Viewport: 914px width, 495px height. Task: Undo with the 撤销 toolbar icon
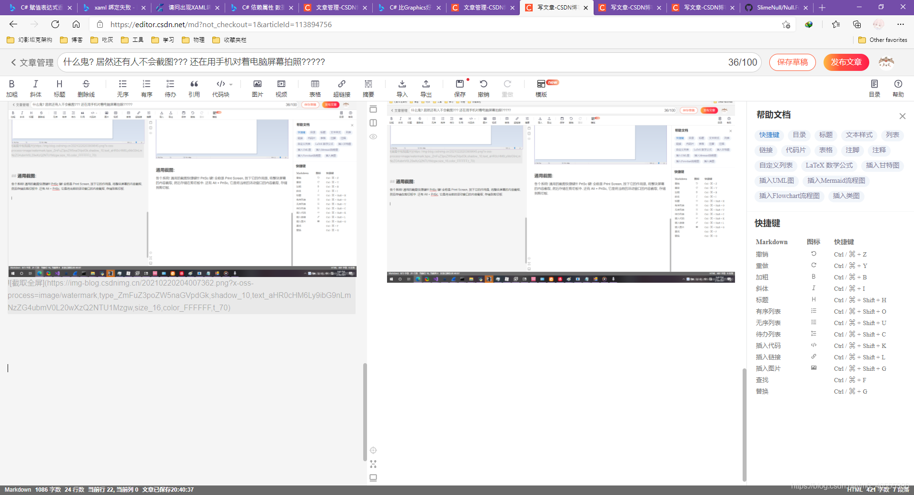pyautogui.click(x=484, y=89)
